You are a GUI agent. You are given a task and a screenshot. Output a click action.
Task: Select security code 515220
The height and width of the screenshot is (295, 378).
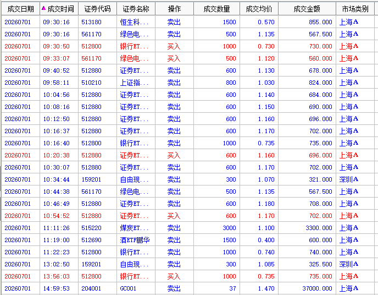tap(91, 228)
